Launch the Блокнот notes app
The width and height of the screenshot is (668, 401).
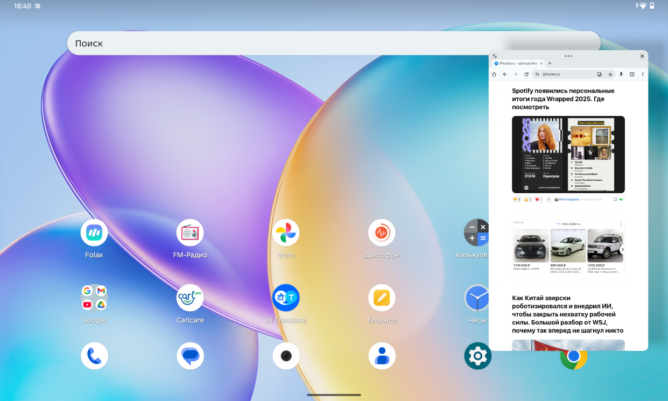(382, 298)
